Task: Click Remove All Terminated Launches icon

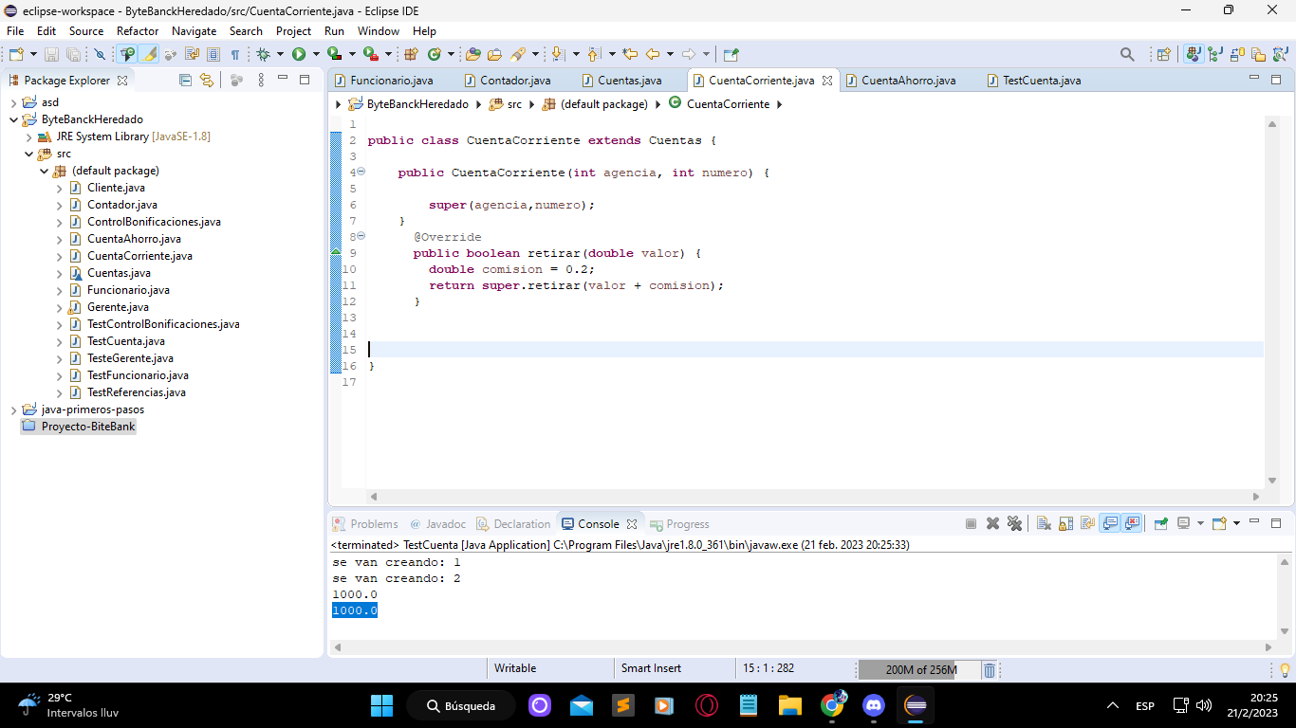Action: point(1014,523)
